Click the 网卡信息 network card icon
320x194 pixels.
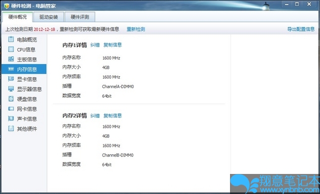pos(11,109)
